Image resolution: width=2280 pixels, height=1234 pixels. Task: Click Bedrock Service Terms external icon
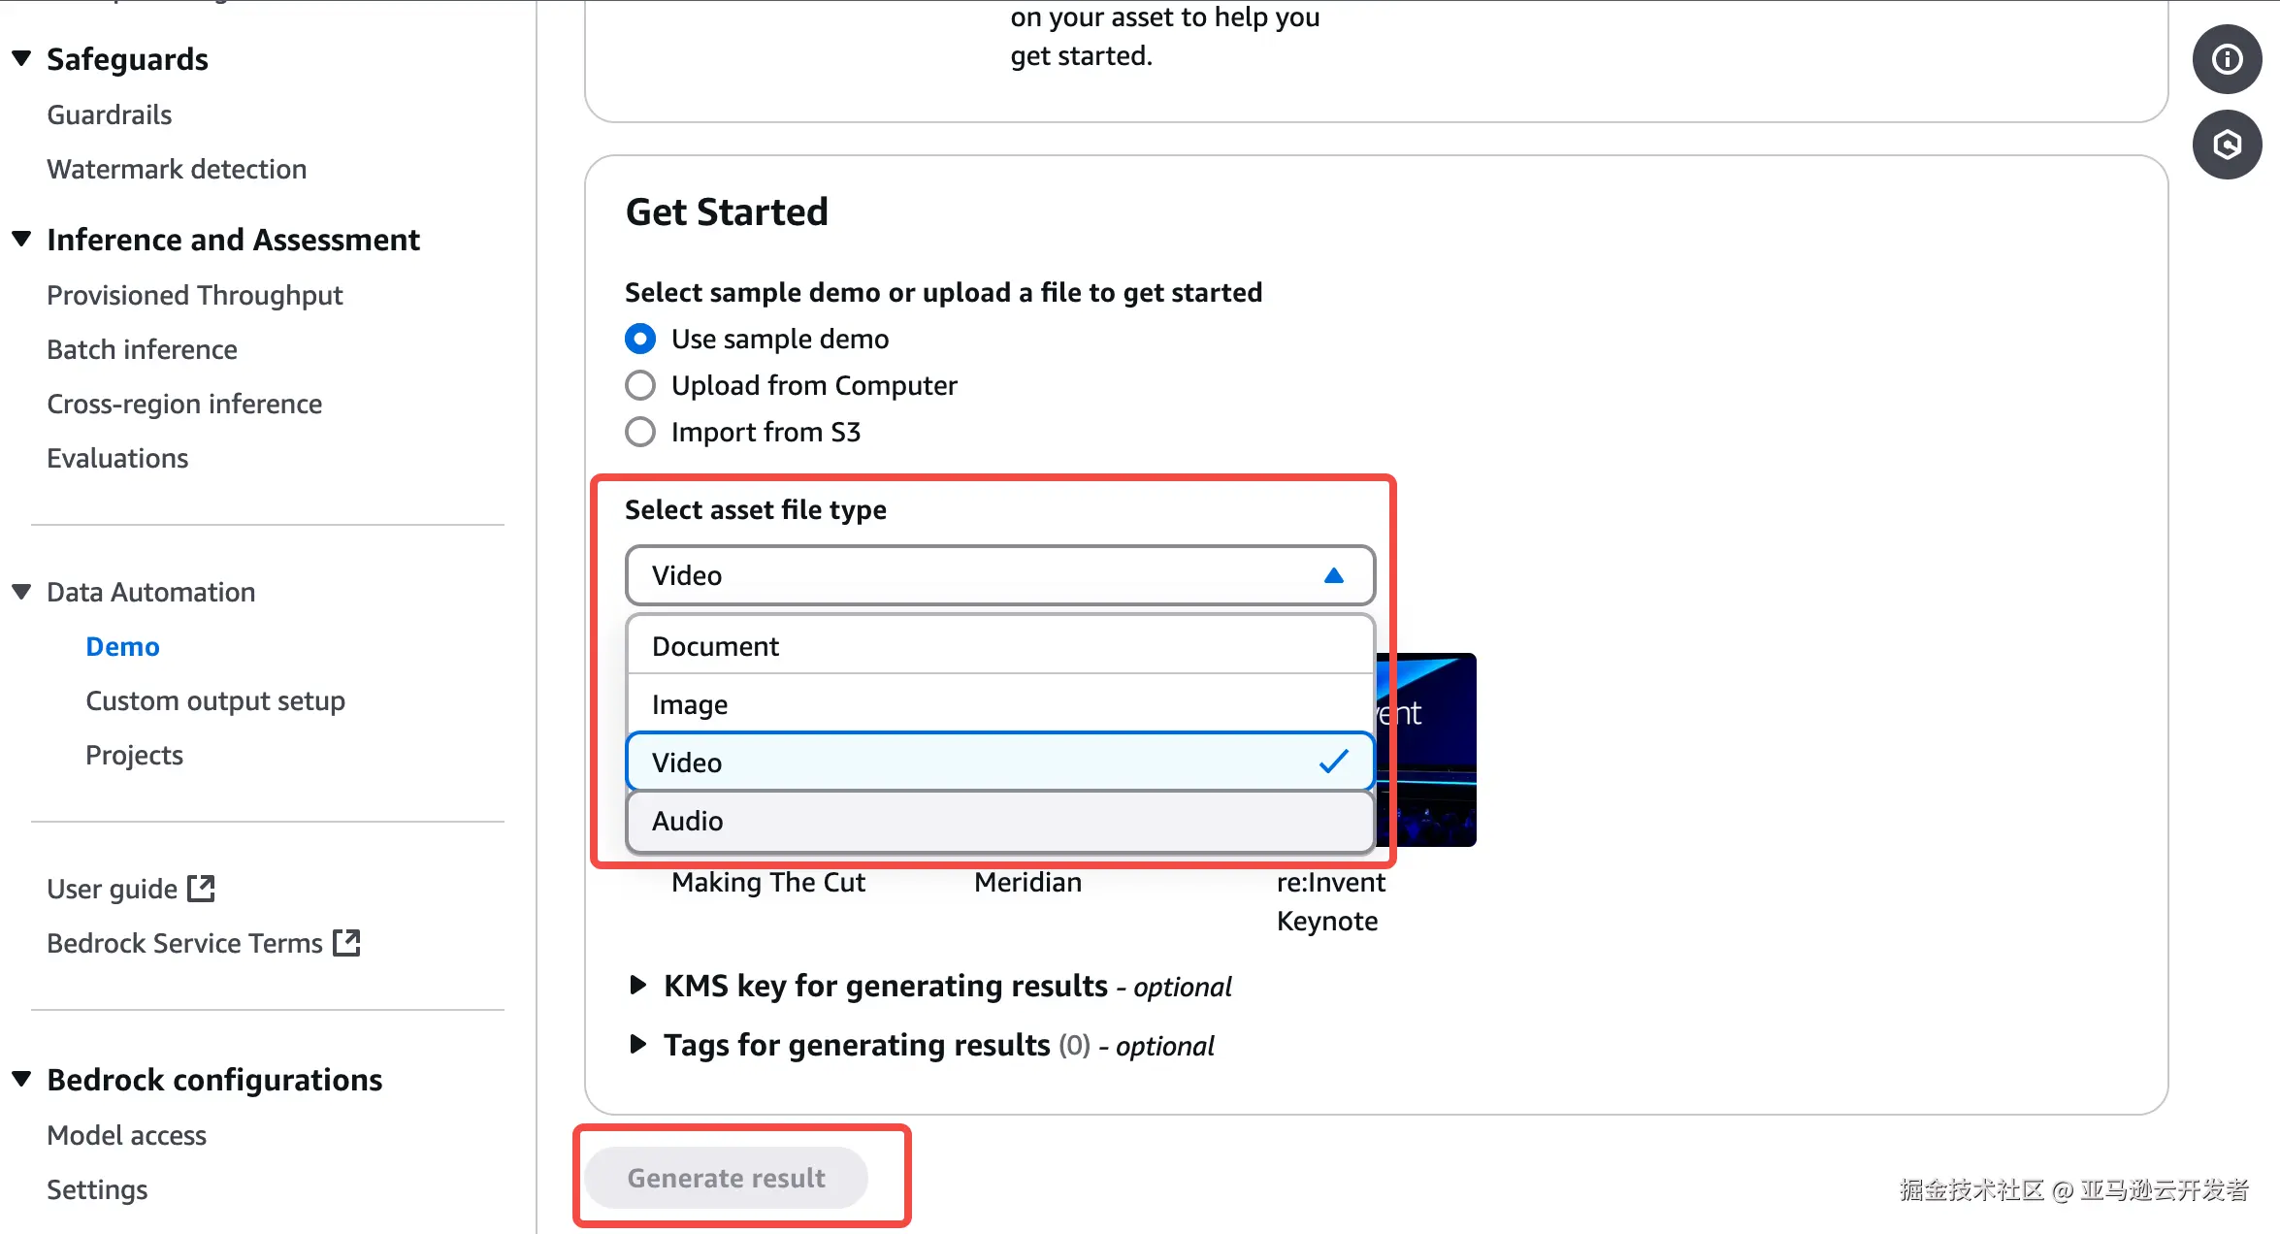coord(346,942)
